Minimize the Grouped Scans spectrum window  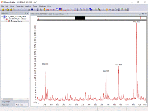(140, 14)
